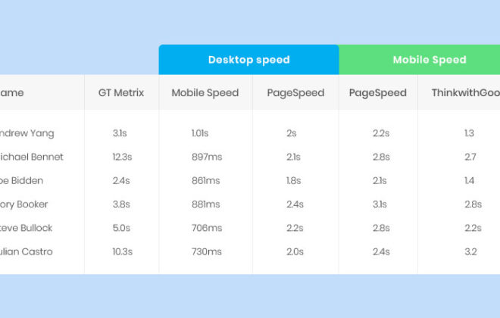Click the 3.2 ThinkwithGoogle value
Screen dimensions: 500x318
pos(470,251)
